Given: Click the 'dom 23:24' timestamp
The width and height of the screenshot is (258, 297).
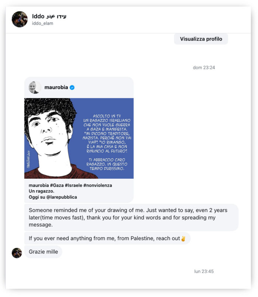Looking at the screenshot, I should (204, 67).
